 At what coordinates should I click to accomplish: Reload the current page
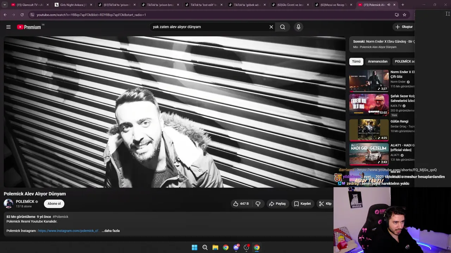[22, 15]
